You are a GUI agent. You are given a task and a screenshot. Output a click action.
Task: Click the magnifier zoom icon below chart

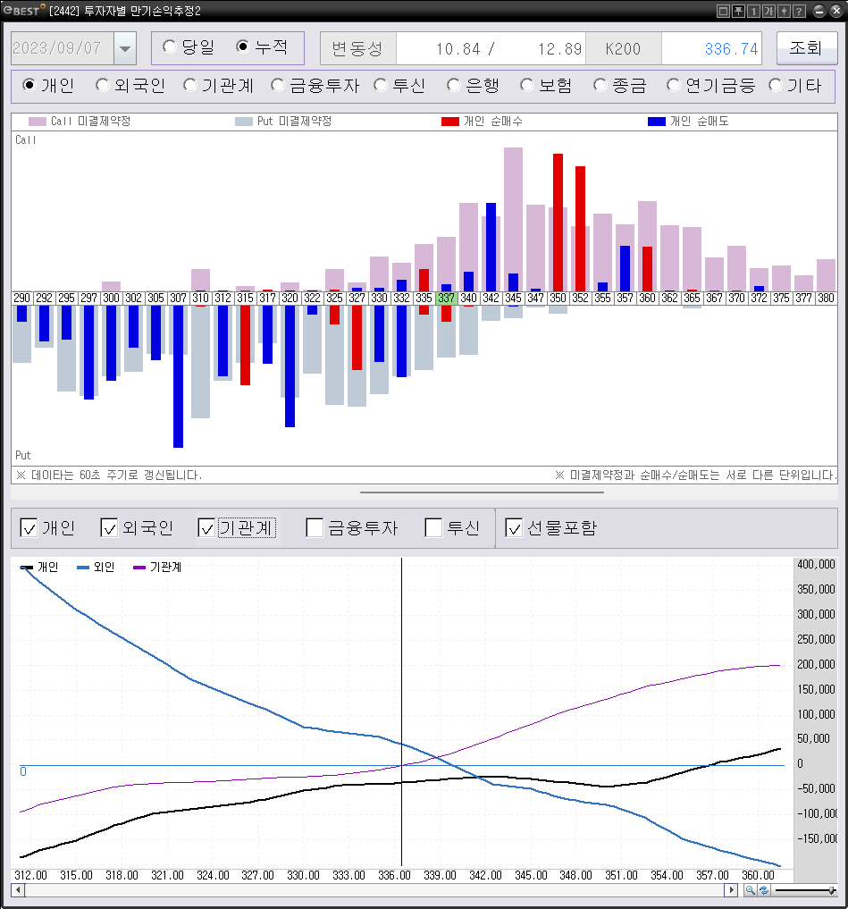coord(750,890)
